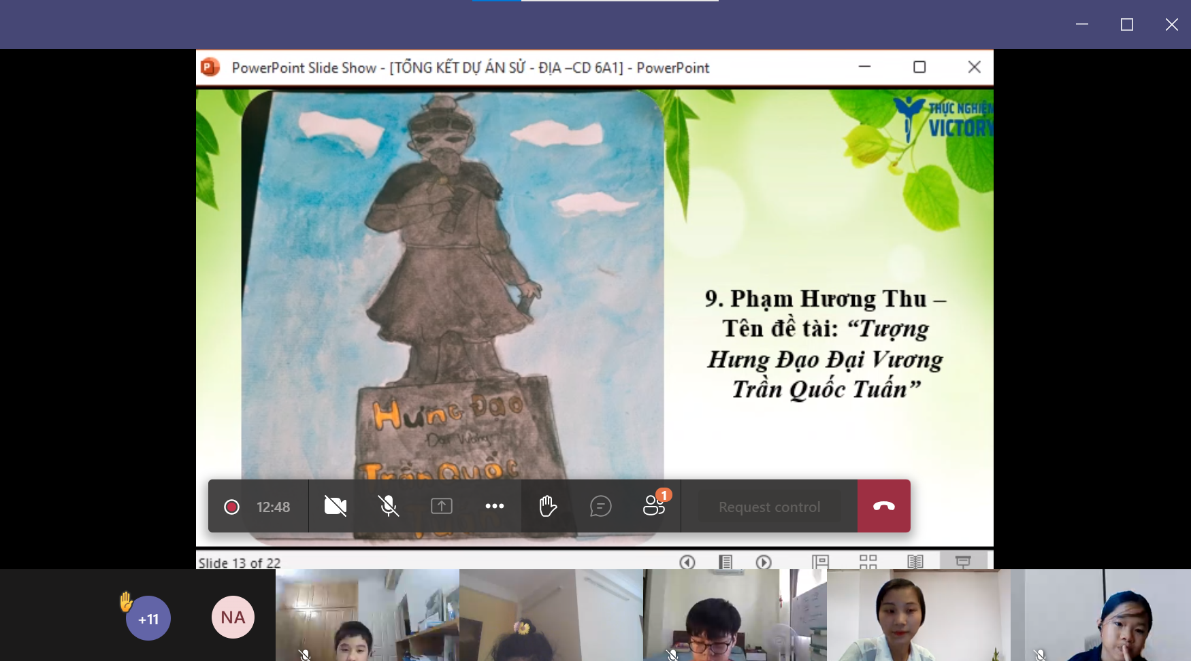Open more actions ellipsis menu

coord(495,506)
